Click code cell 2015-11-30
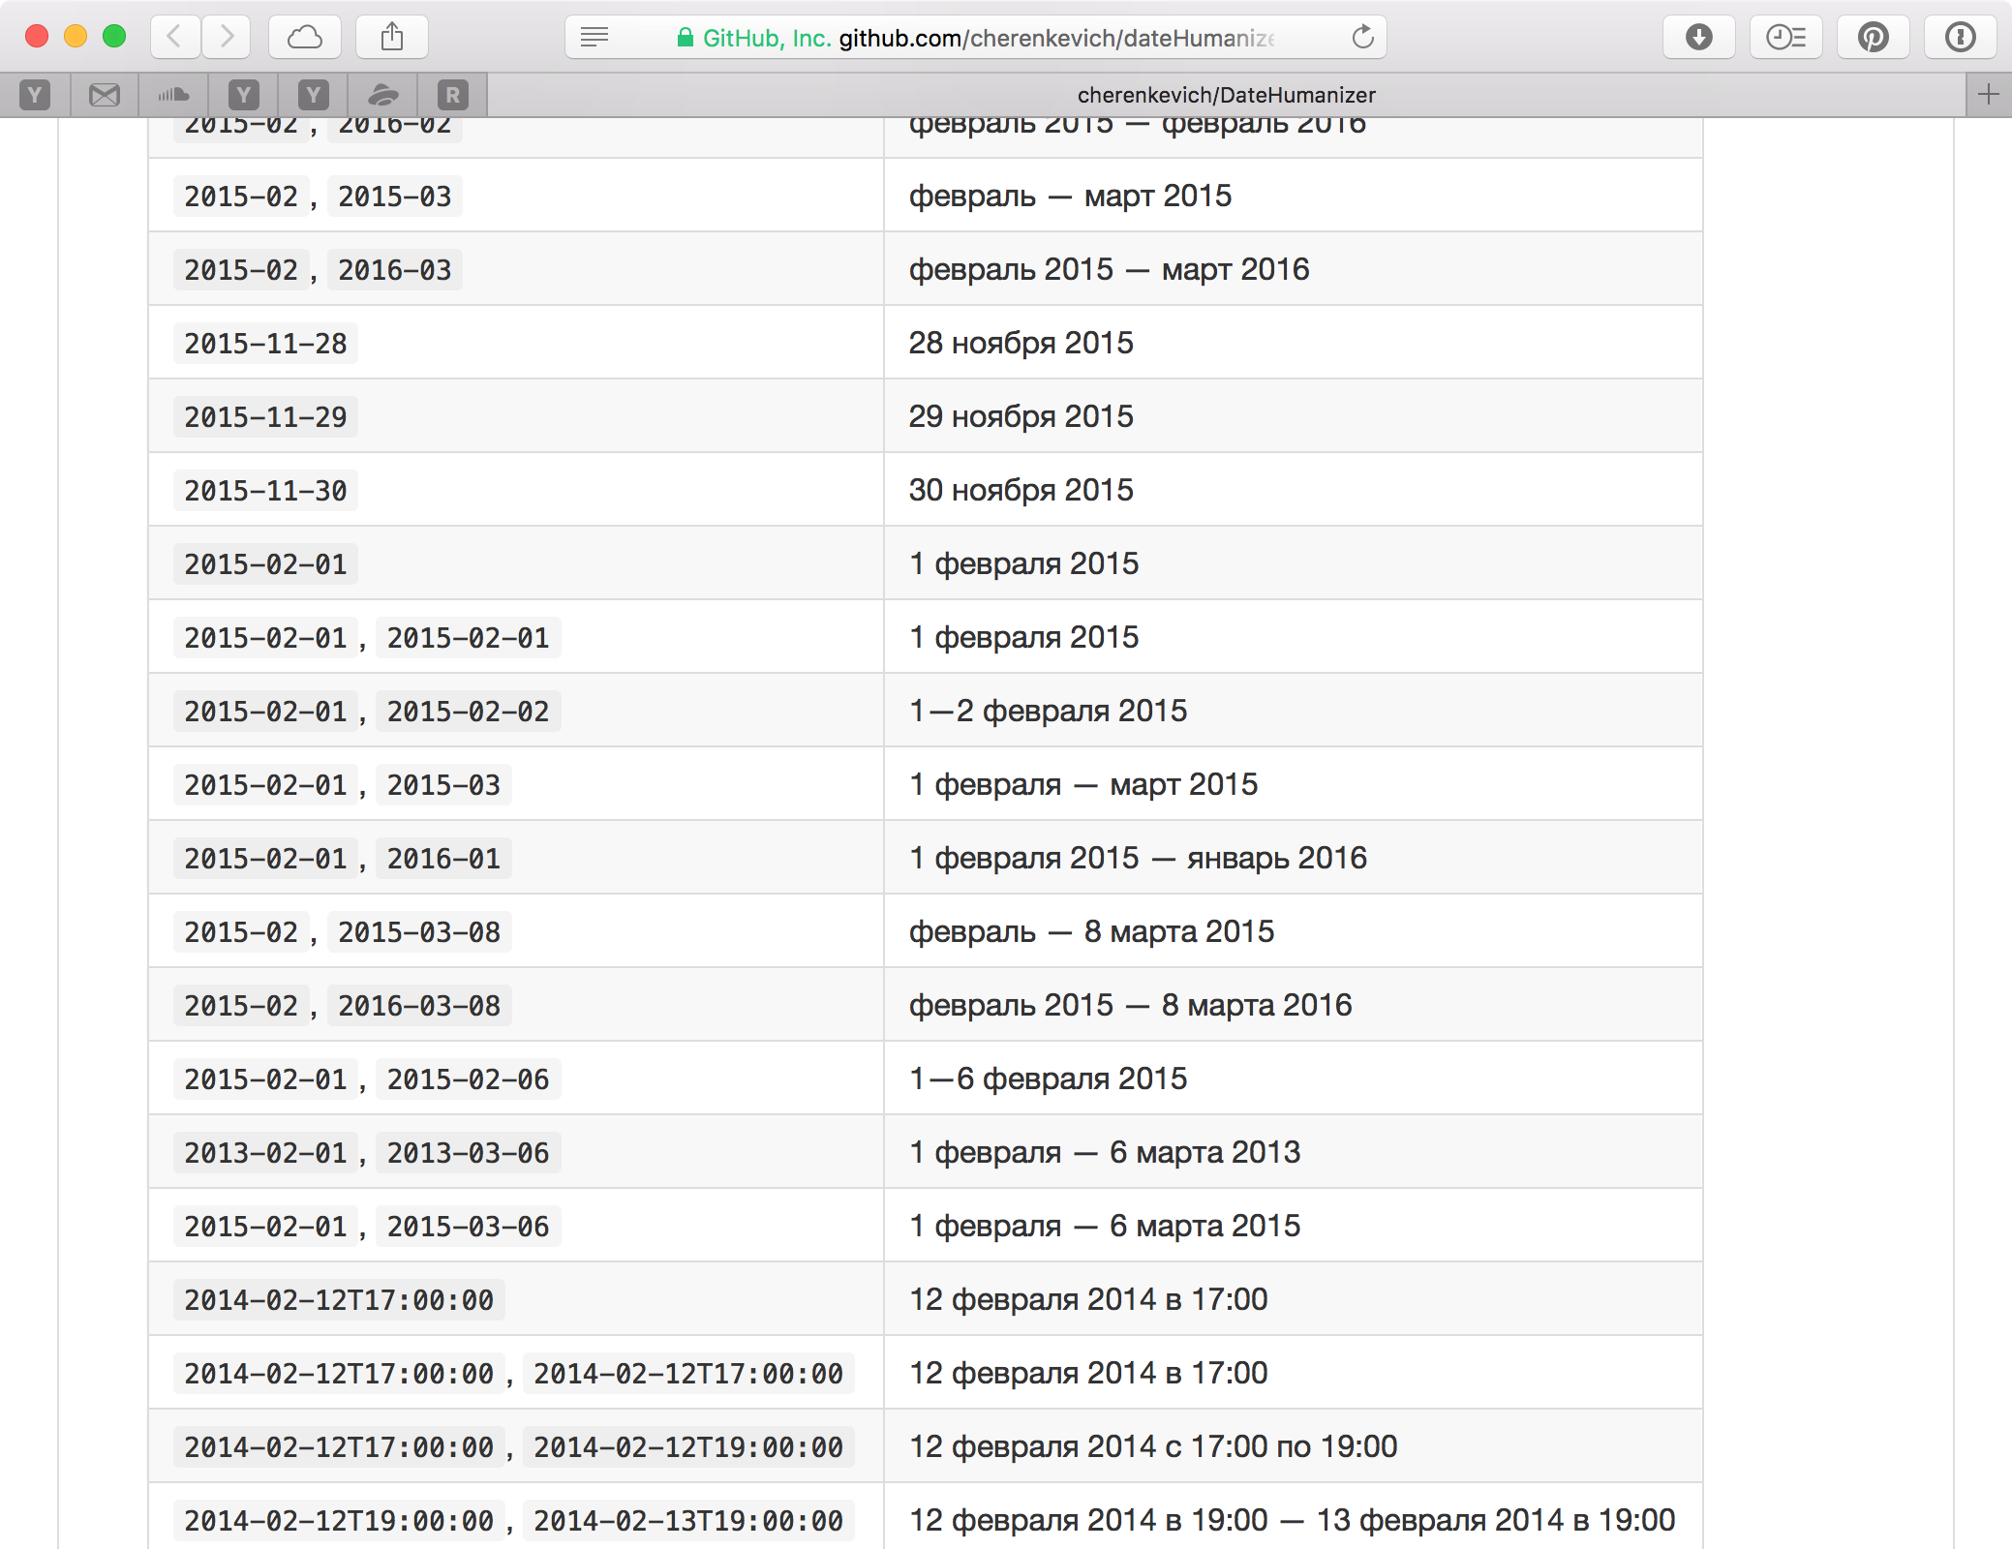Image resolution: width=2012 pixels, height=1549 pixels. coord(265,491)
